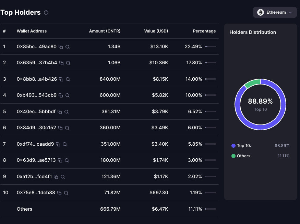300x224 pixels.
Task: Open wallet address 0x63d9...ae5713
Action: coord(36,160)
